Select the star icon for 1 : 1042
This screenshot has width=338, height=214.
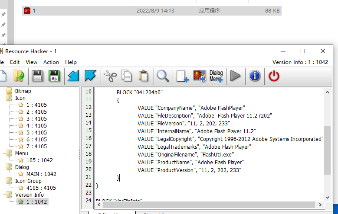click(x=21, y=202)
